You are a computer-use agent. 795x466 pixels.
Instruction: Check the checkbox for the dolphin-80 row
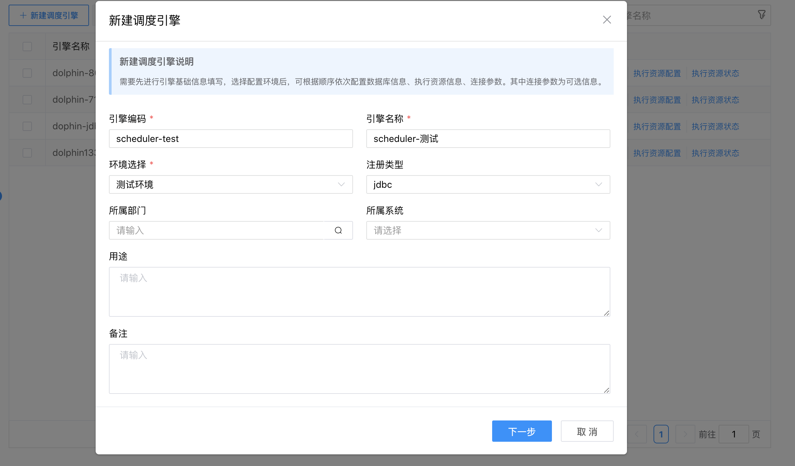coord(27,73)
